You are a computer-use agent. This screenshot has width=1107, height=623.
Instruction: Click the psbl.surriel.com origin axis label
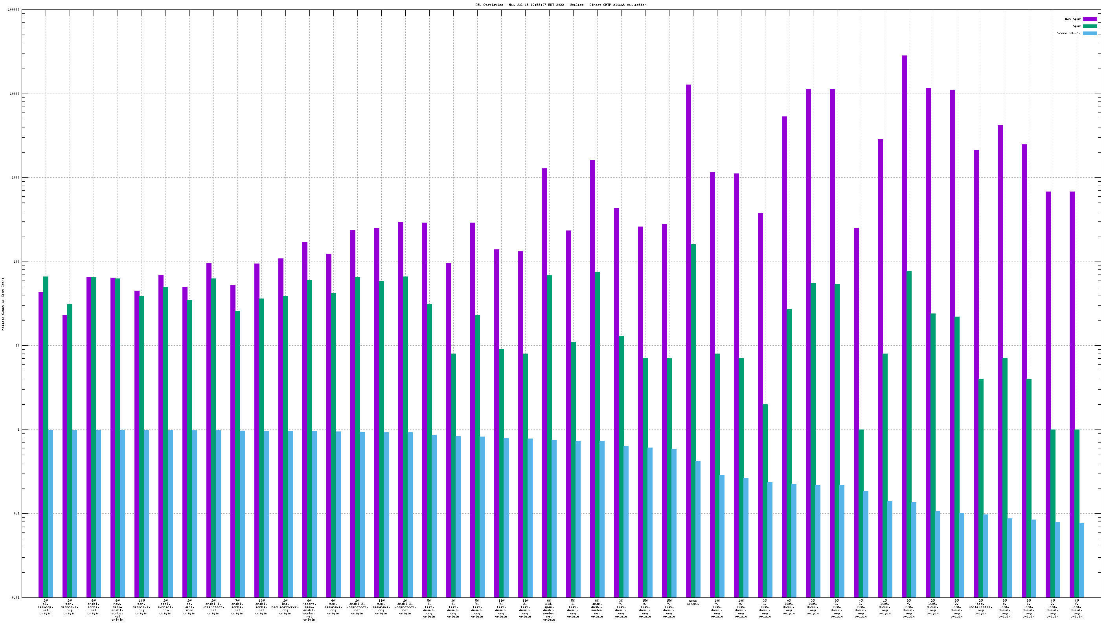coord(165,606)
